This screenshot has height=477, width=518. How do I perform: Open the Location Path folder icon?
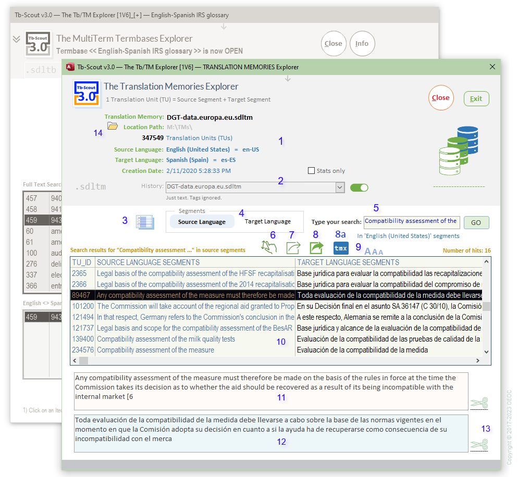(113, 127)
